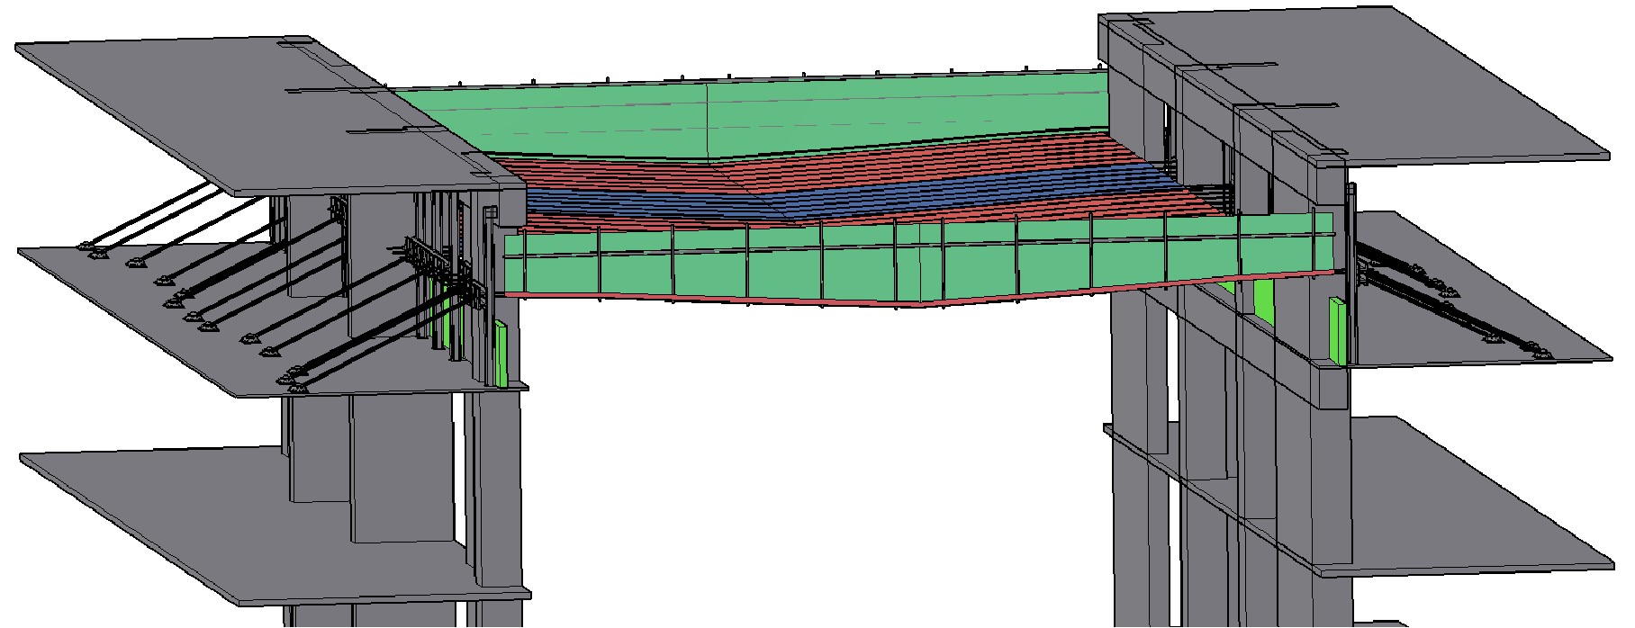Select the bright green block at the left column base
This screenshot has height=628, width=1635.
[x=501, y=354]
